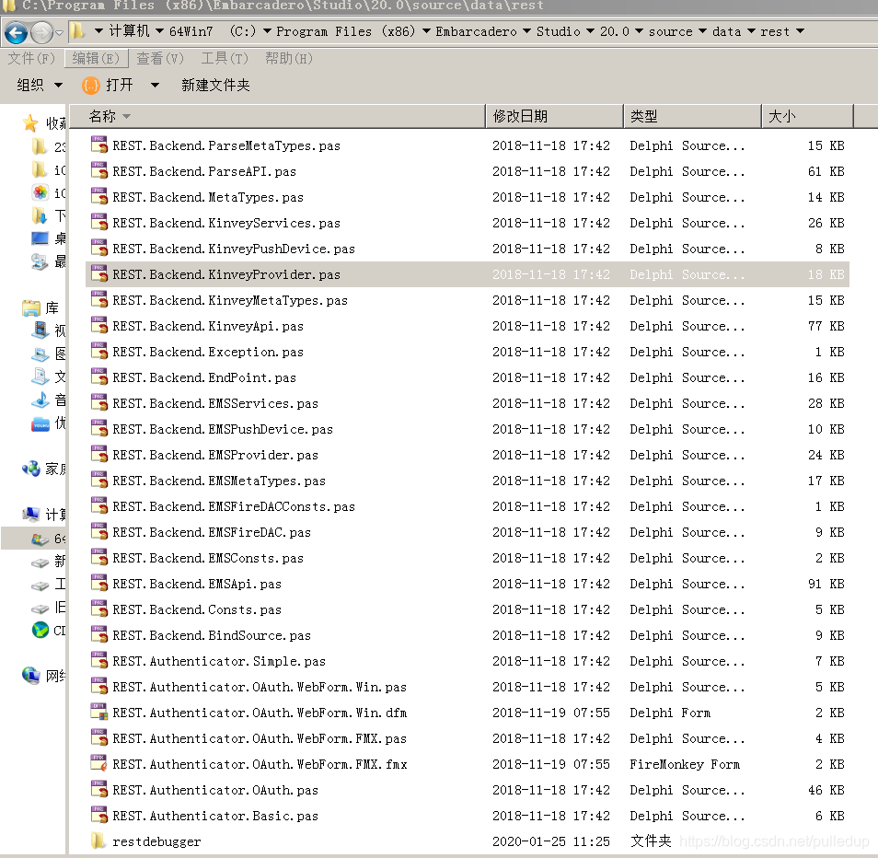Click the Open button's orange app icon
The height and width of the screenshot is (858, 878).
pyautogui.click(x=91, y=86)
